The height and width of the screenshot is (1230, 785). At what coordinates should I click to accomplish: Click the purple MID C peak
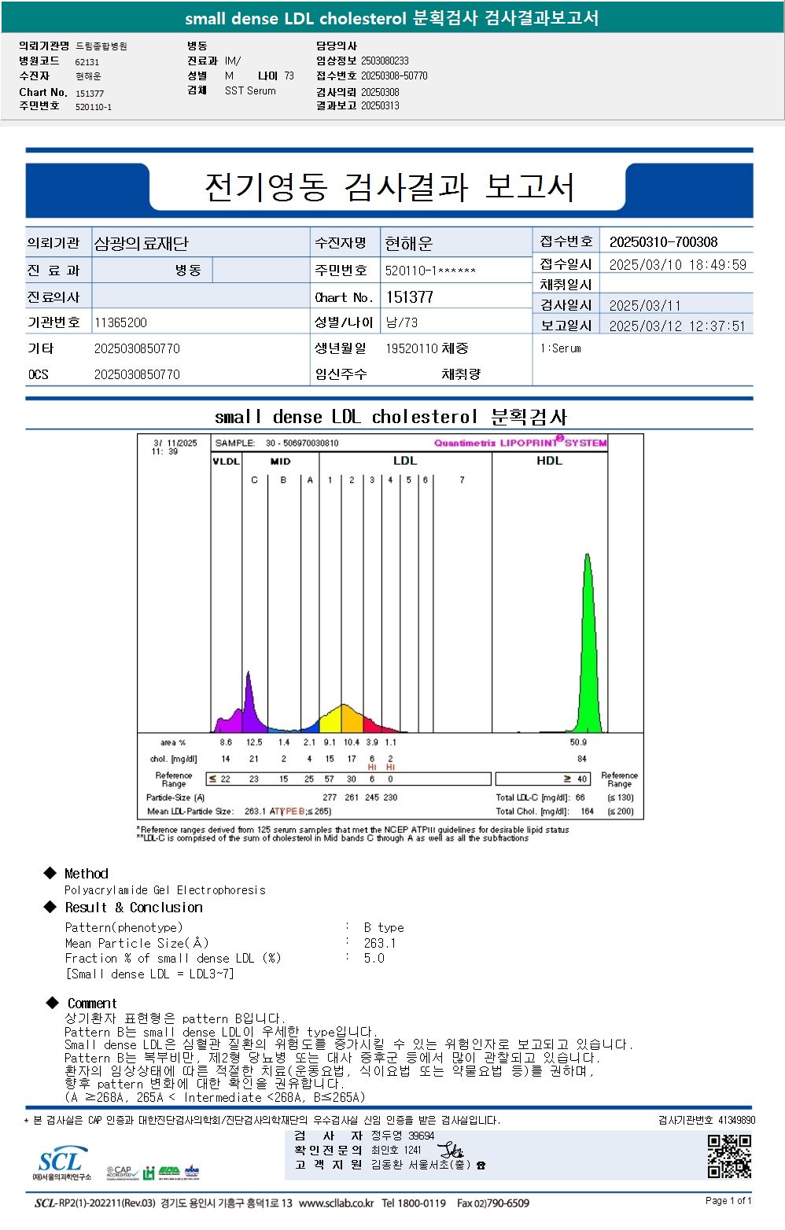pyautogui.click(x=249, y=702)
